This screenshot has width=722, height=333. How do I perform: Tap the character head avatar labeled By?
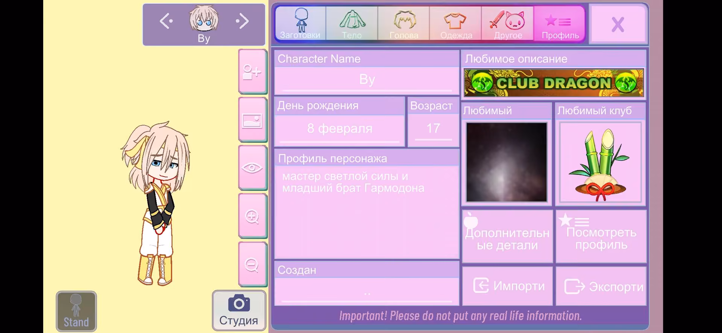point(204,19)
